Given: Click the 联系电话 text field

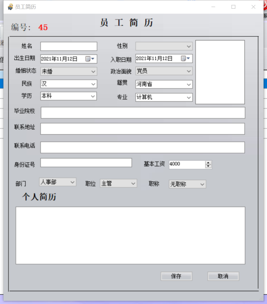Looking at the screenshot, I should 142,147.
